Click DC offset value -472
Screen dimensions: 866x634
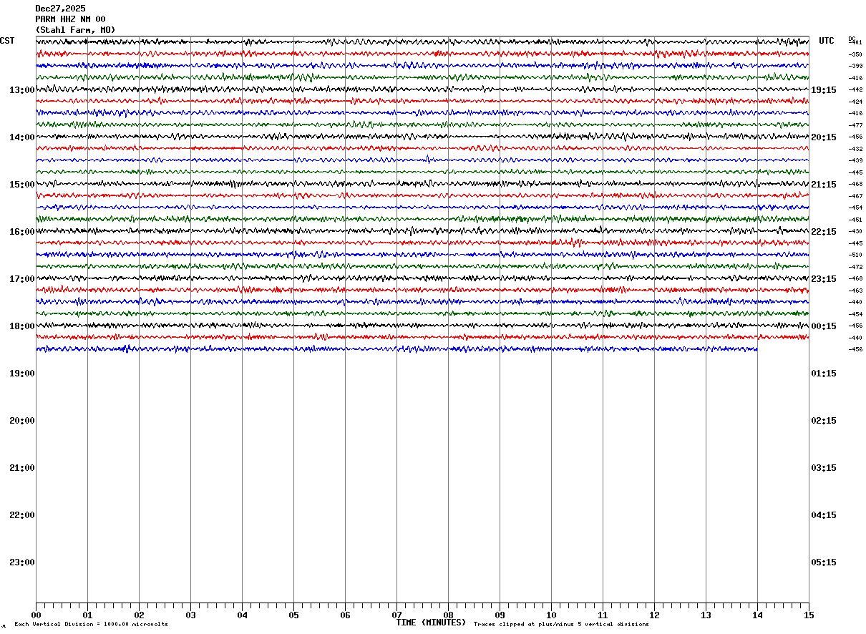pyautogui.click(x=855, y=267)
